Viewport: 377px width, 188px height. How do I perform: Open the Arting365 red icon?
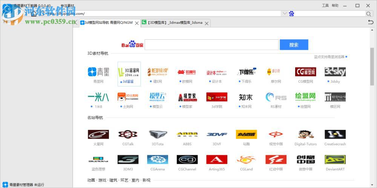tap(217, 159)
